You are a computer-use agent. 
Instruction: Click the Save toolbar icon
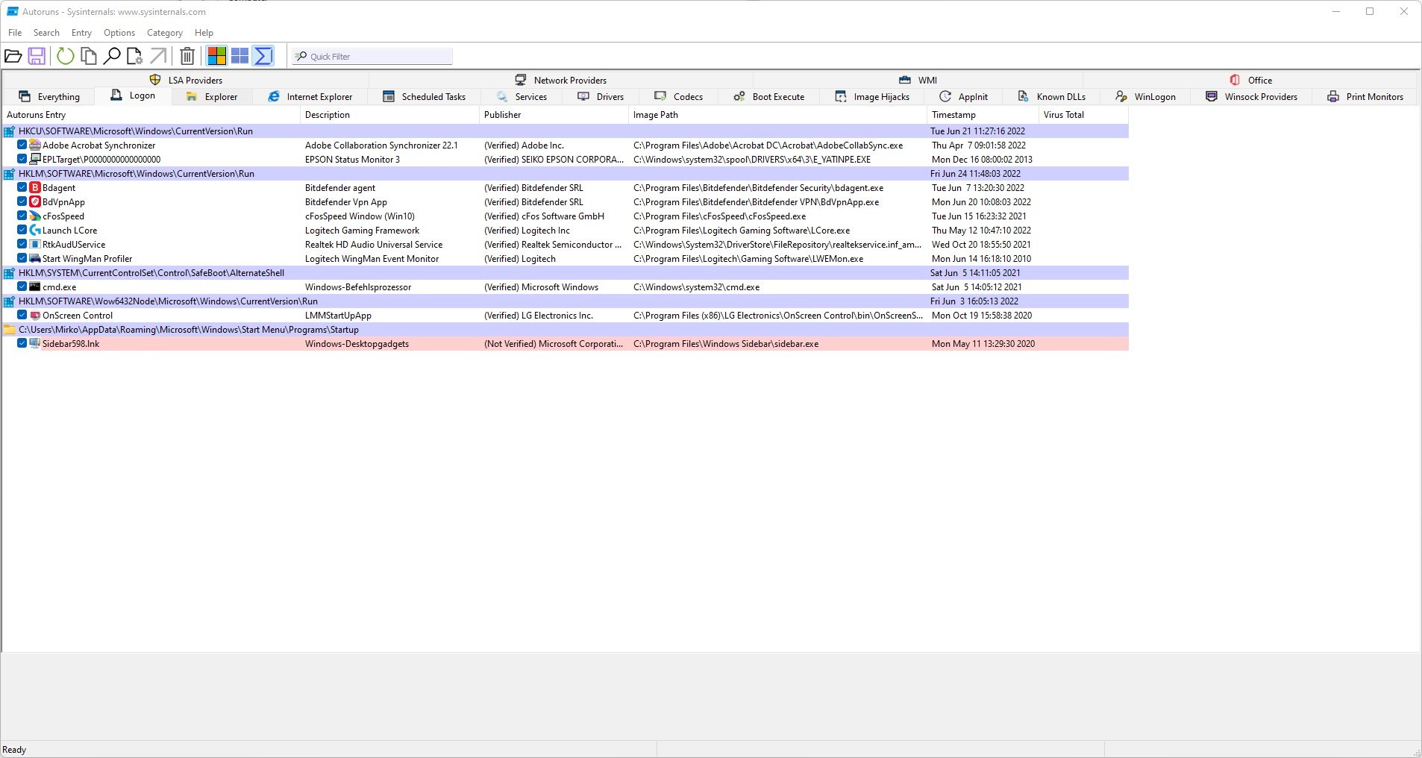pyautogui.click(x=37, y=56)
